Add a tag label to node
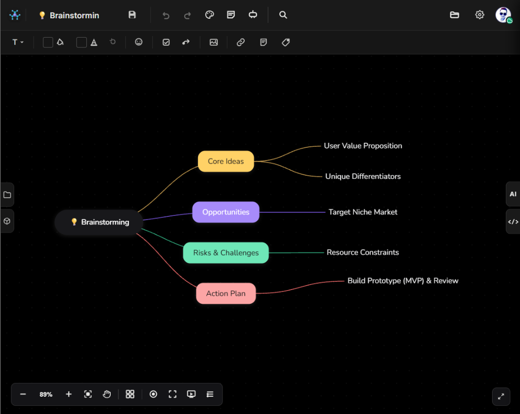Image resolution: width=520 pixels, height=414 pixels. tap(286, 42)
